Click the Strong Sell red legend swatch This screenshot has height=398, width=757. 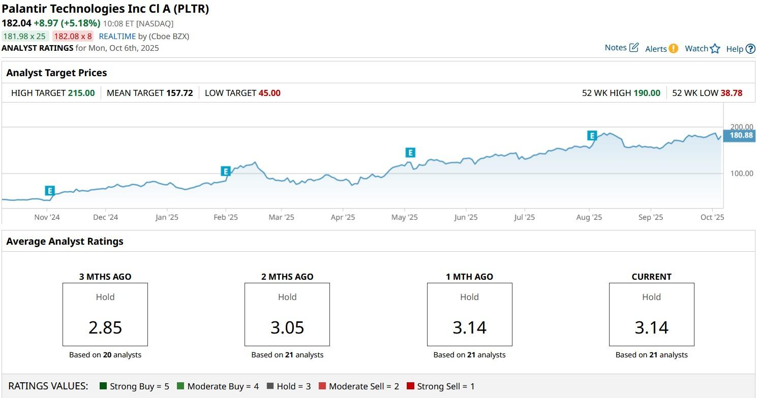tap(411, 386)
